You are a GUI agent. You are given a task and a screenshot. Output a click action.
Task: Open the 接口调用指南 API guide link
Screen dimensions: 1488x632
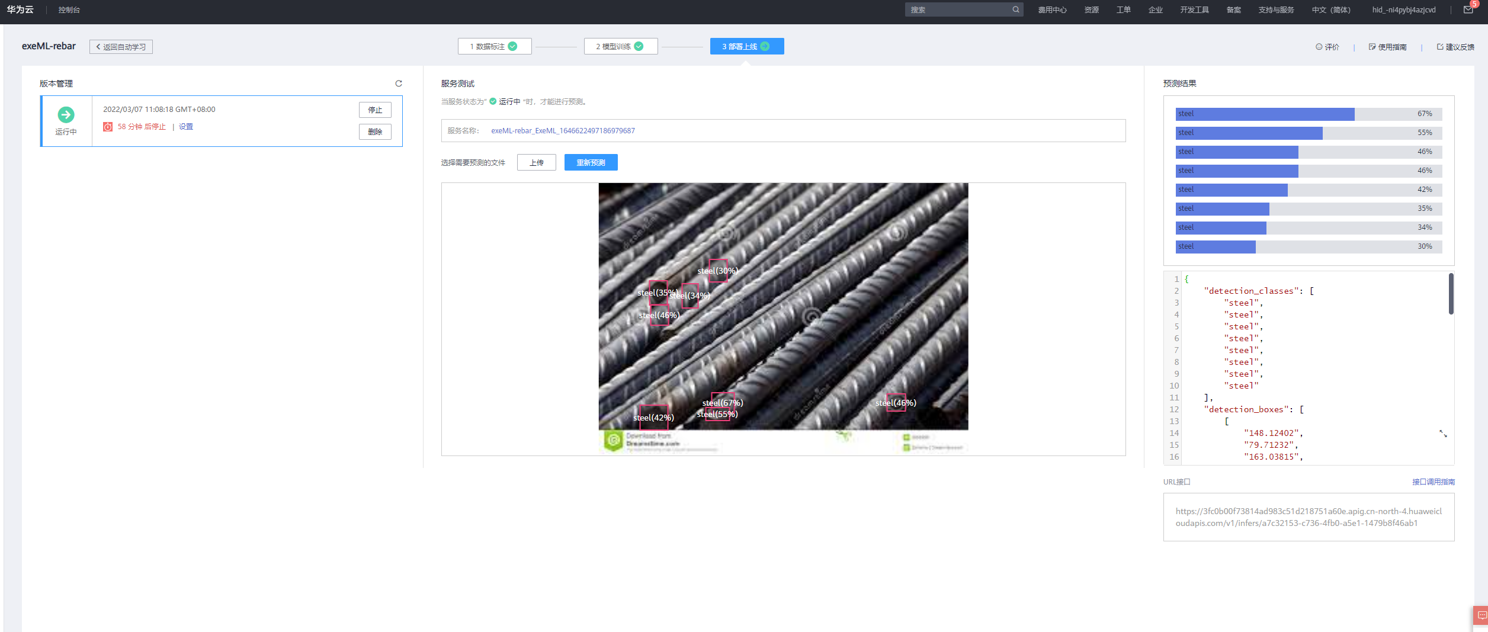(x=1433, y=482)
